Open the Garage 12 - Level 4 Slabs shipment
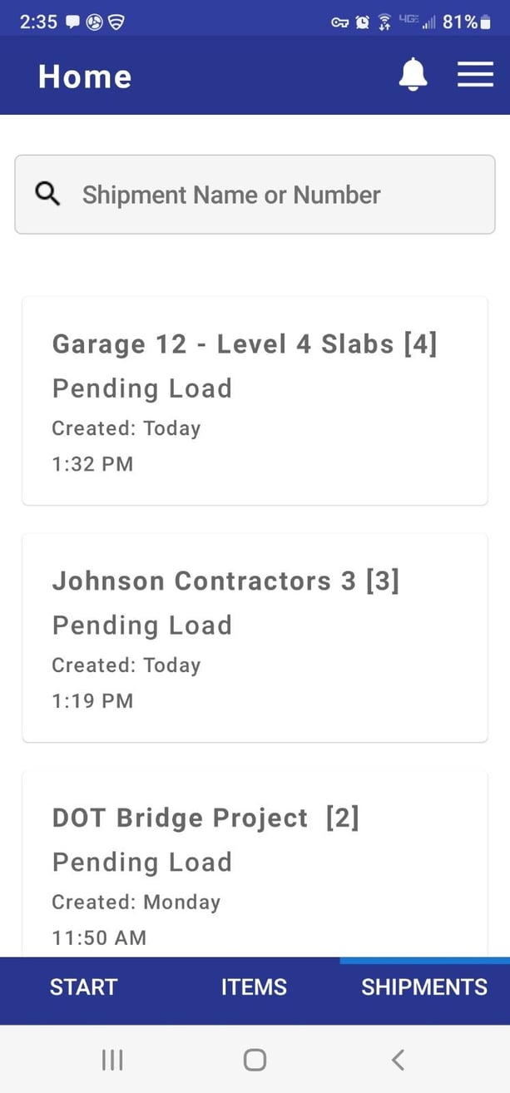The width and height of the screenshot is (510, 1093). pos(255,399)
